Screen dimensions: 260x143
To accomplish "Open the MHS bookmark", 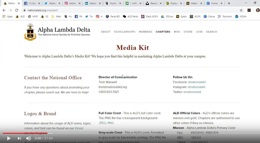I will click(x=33, y=16).
